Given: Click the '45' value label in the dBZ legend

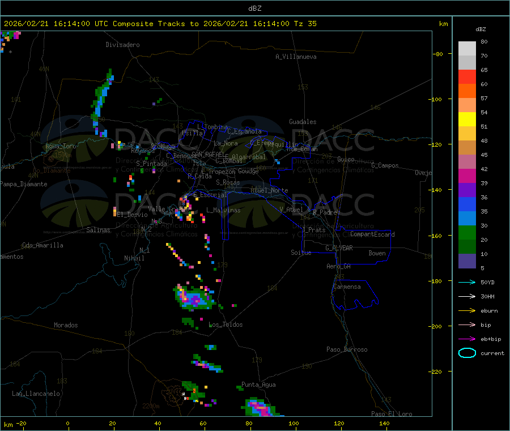Looking at the screenshot, I should click(484, 155).
